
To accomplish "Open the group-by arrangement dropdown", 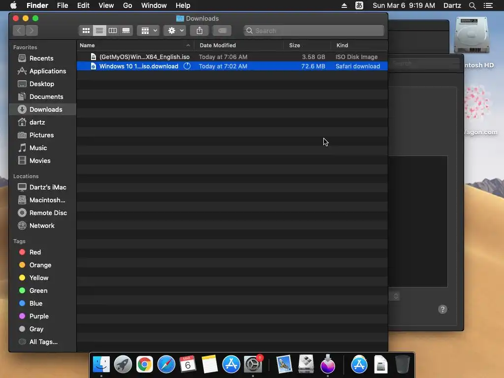I will (149, 31).
